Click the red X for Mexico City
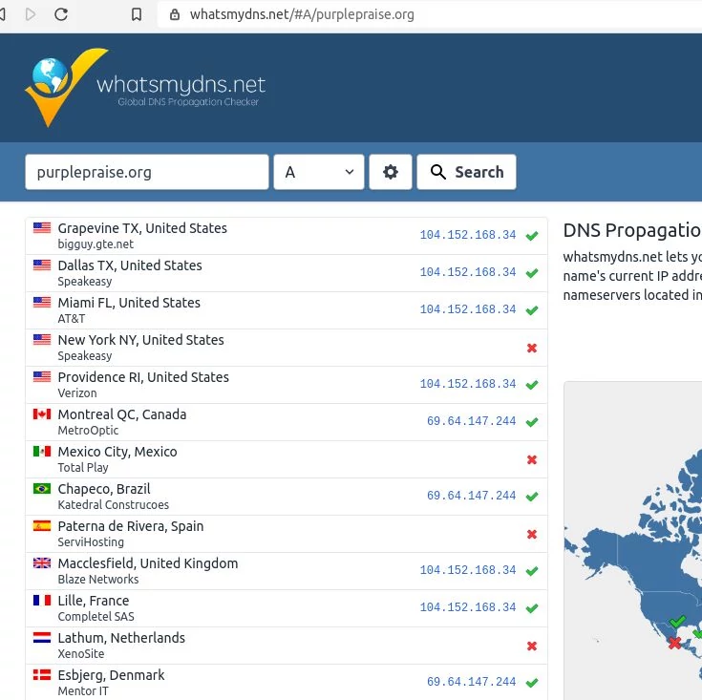This screenshot has width=702, height=700. tap(532, 459)
